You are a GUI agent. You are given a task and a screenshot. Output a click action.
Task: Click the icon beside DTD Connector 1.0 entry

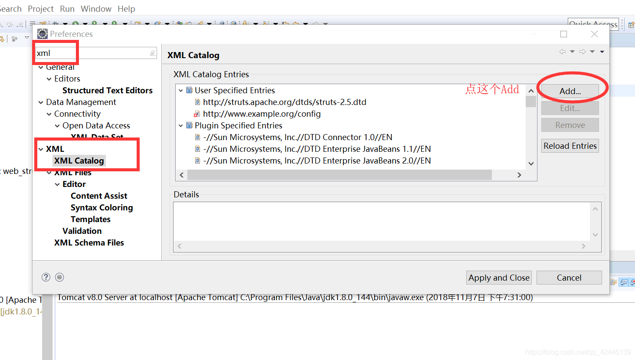(198, 137)
